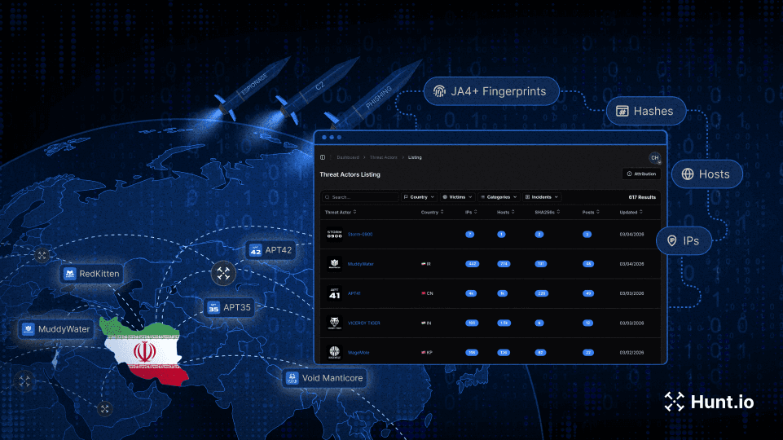Click the IR flag in MuddyWater's table row
783x440 pixels.
pyautogui.click(x=424, y=264)
